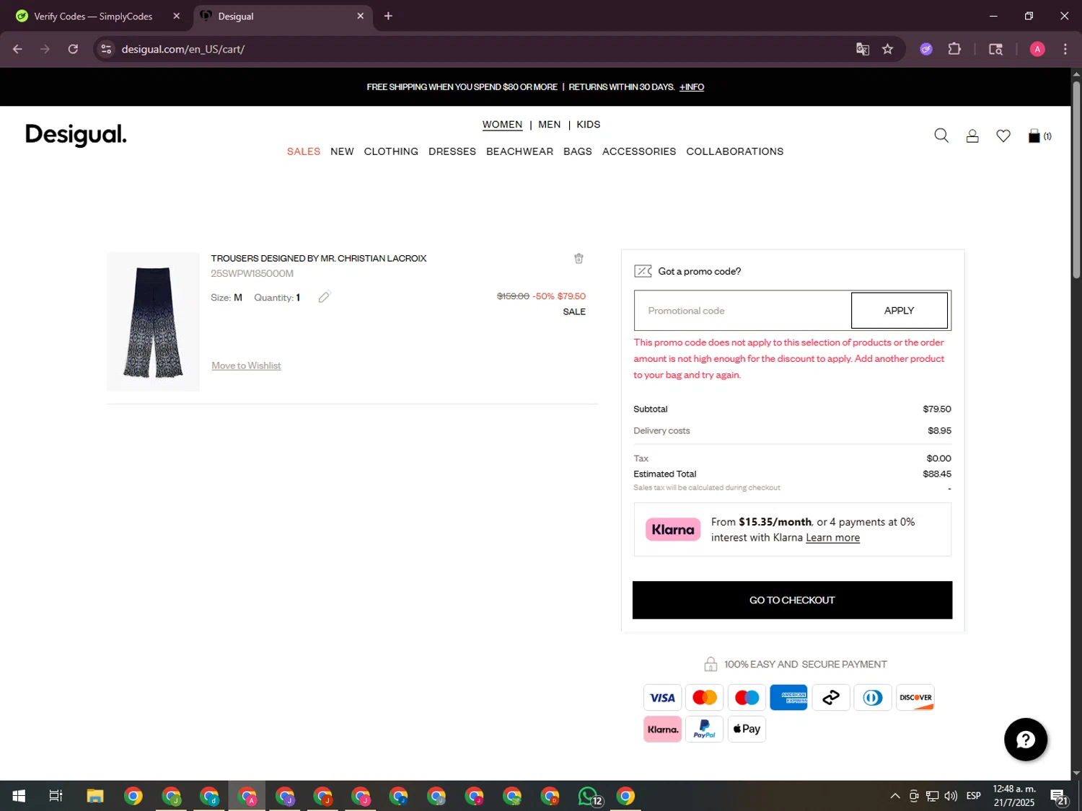
Task: Click the Maestro payment icon
Action: pyautogui.click(x=747, y=697)
